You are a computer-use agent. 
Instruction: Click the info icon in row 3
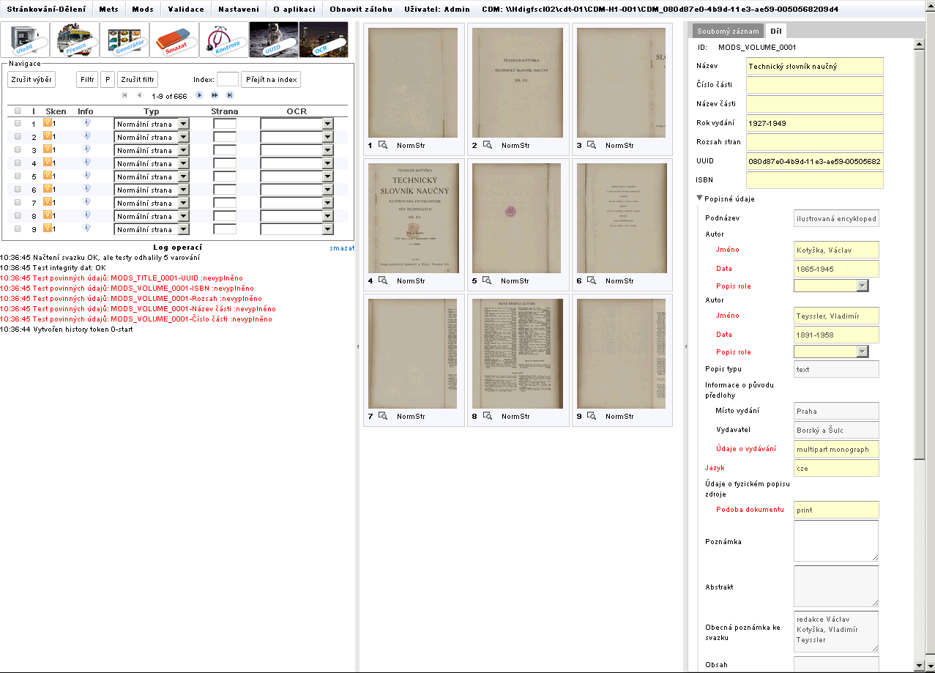click(x=86, y=149)
